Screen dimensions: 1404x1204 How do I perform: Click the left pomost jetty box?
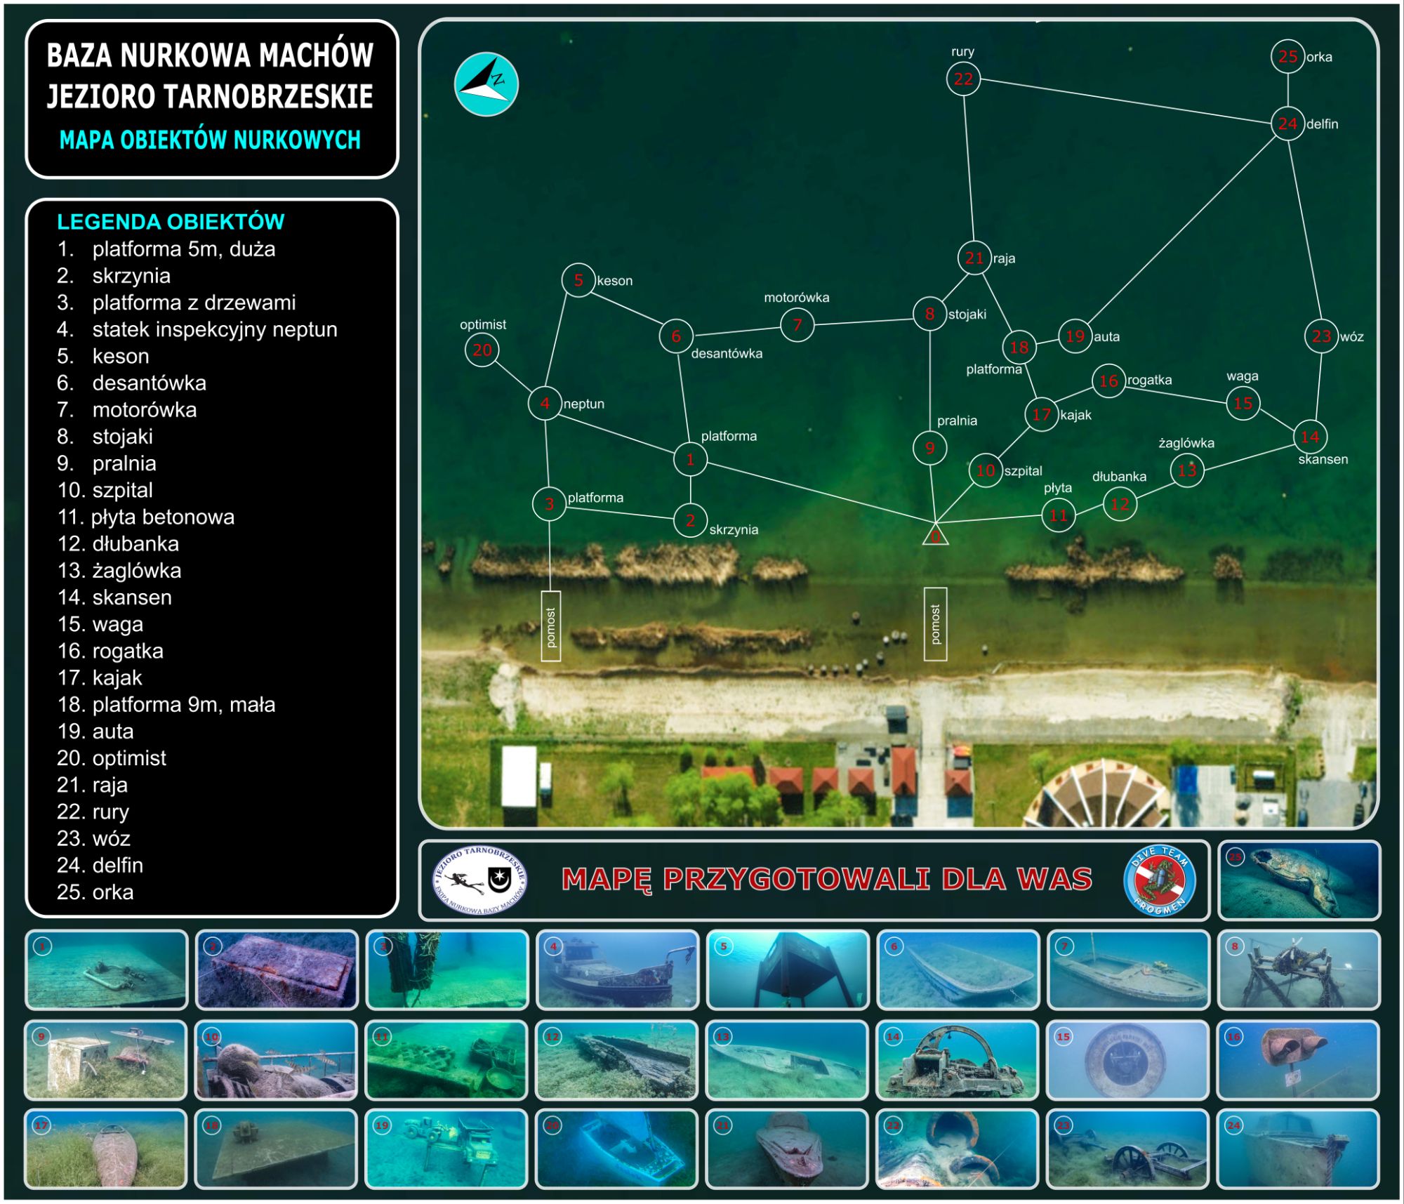(550, 626)
